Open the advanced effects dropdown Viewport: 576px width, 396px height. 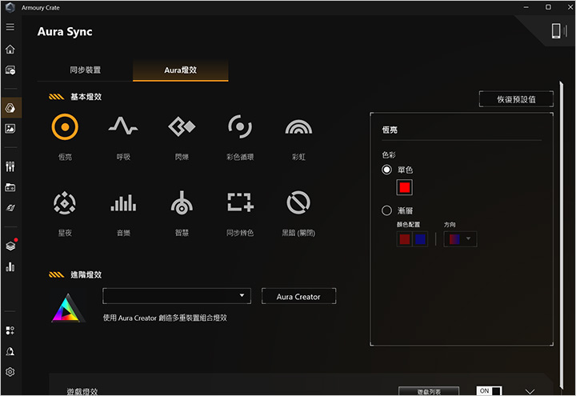click(x=177, y=296)
